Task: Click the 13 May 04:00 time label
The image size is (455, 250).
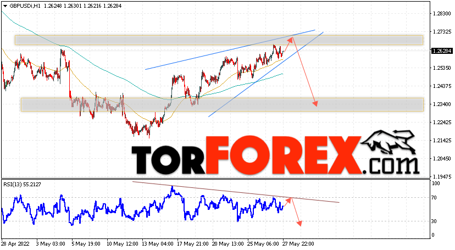Action: click(157, 244)
